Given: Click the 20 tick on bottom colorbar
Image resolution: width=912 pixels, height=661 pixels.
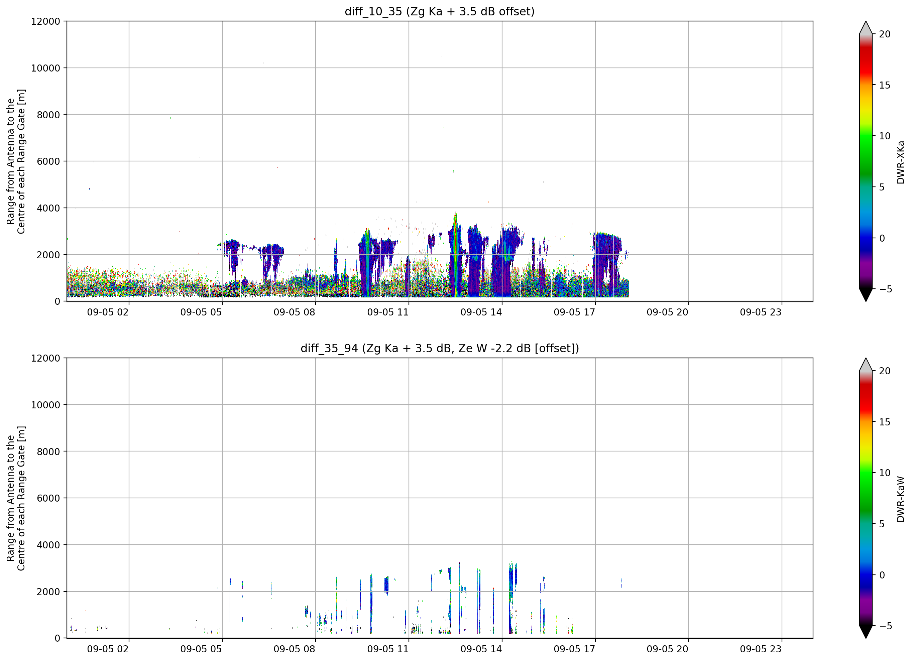Looking at the screenshot, I should point(885,371).
